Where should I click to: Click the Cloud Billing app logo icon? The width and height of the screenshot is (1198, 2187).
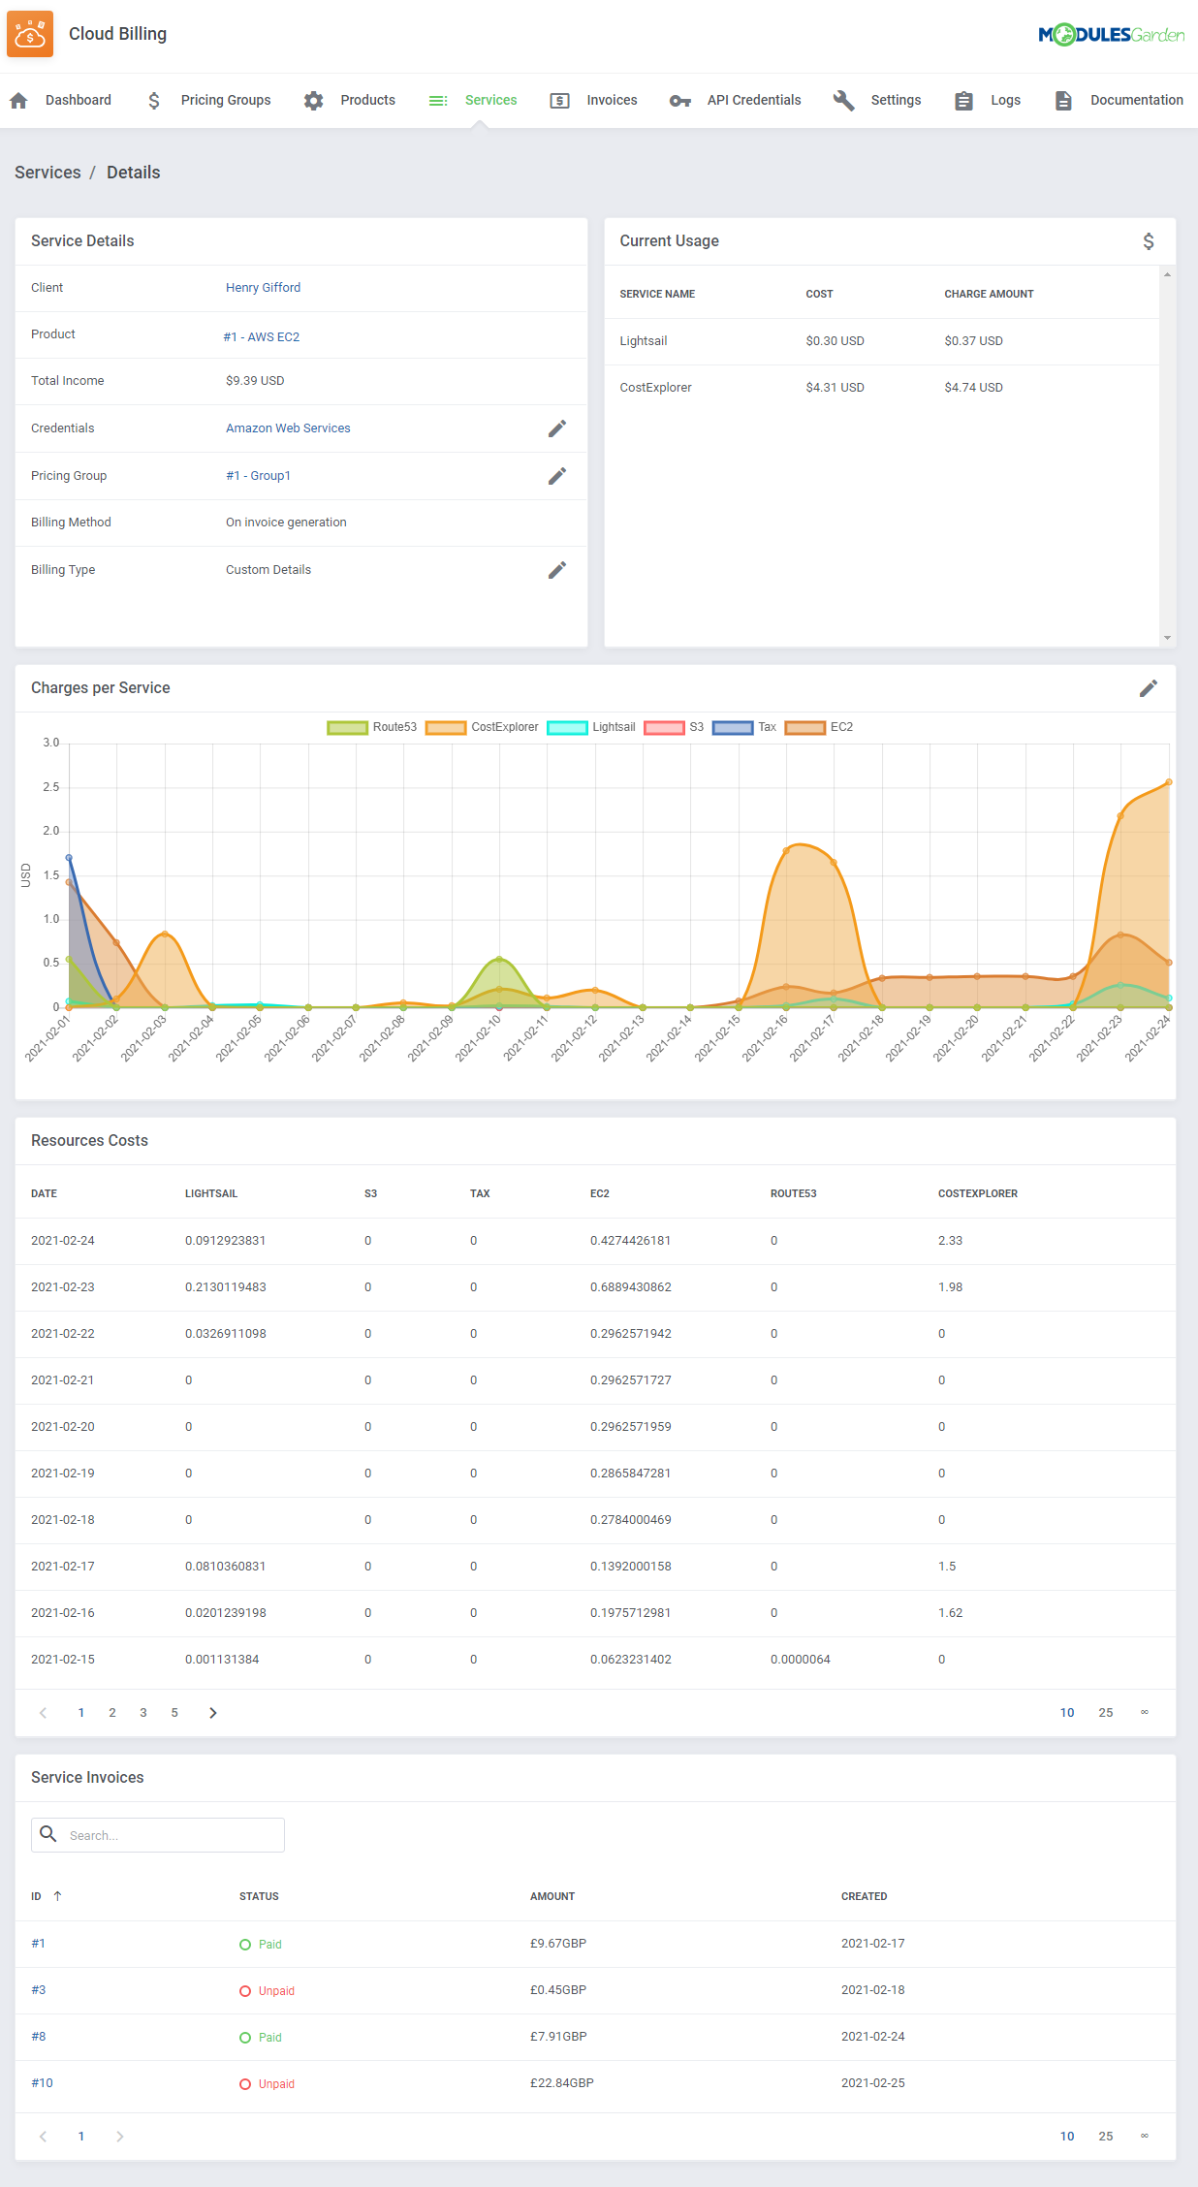click(30, 34)
